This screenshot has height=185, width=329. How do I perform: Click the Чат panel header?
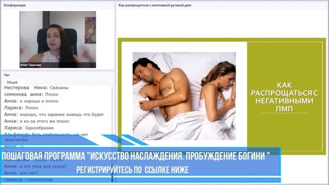7,75
